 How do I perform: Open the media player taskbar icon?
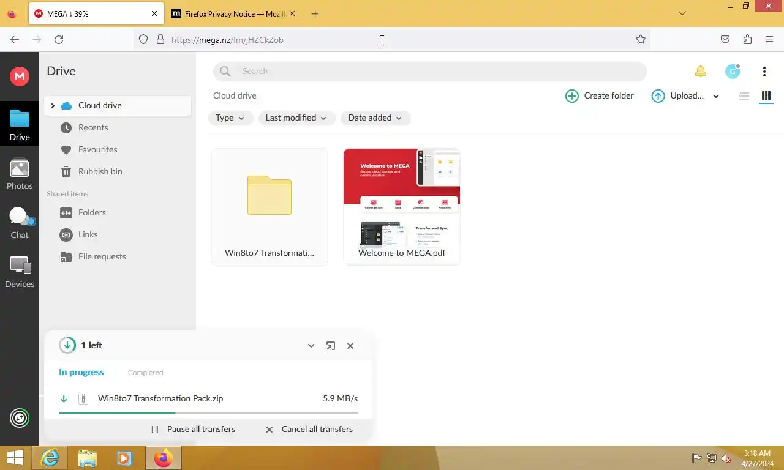pyautogui.click(x=124, y=458)
